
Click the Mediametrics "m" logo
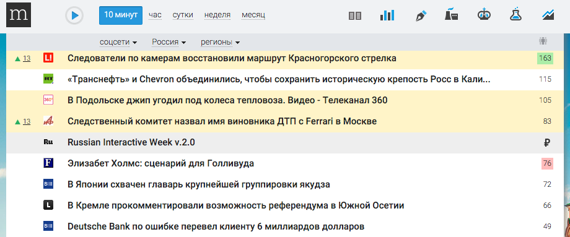point(19,15)
